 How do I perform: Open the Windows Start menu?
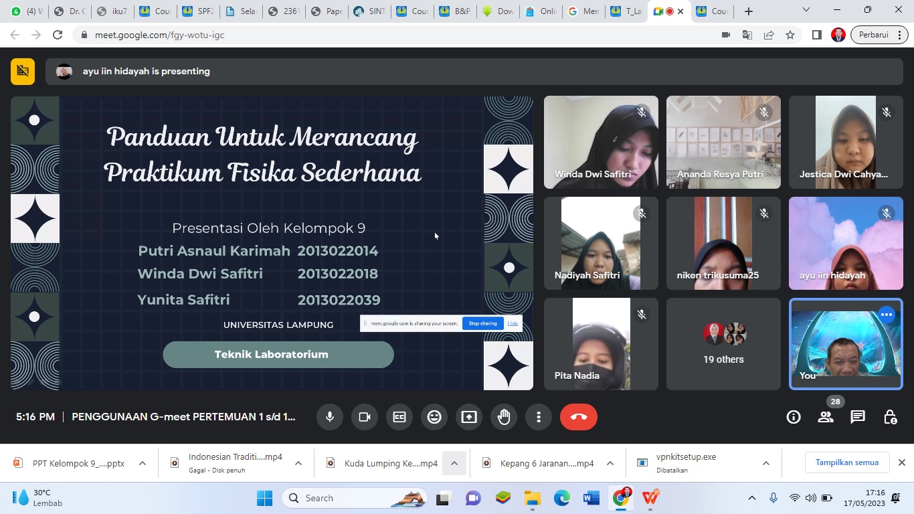264,498
